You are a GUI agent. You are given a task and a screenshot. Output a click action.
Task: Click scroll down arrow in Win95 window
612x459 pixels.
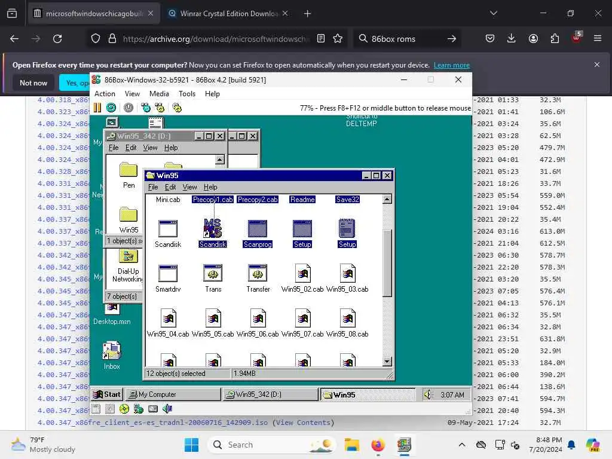pos(387,362)
